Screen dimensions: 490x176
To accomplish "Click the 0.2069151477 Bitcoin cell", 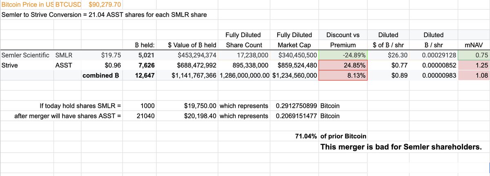I will point(294,116).
